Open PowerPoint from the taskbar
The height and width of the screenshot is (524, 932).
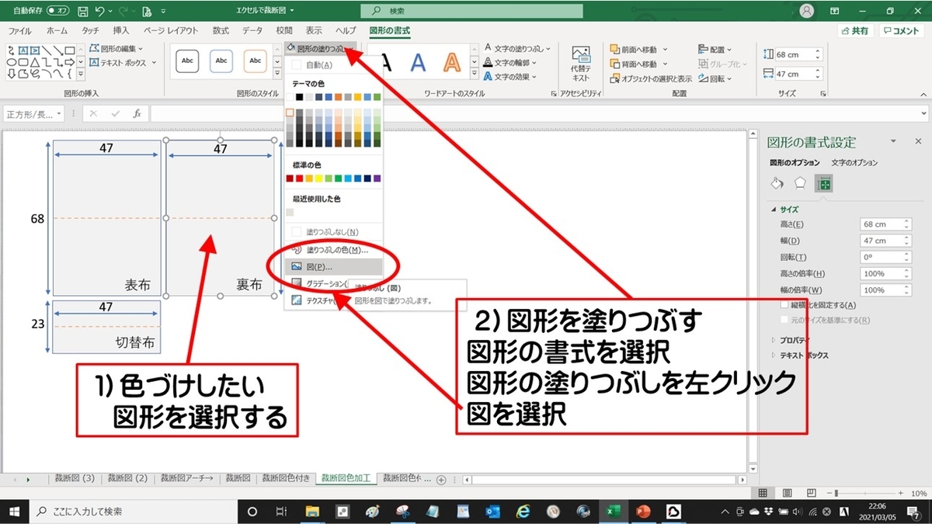coord(643,512)
